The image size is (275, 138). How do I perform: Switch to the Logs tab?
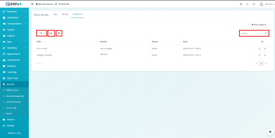click(55, 14)
